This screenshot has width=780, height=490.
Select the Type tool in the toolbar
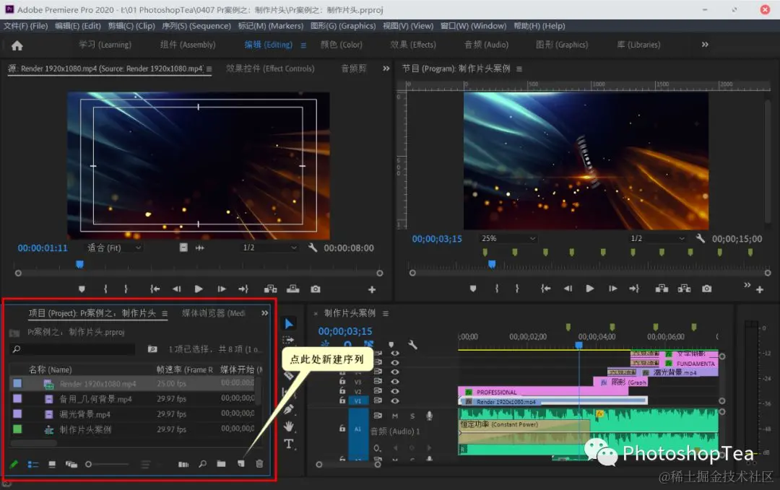289,444
